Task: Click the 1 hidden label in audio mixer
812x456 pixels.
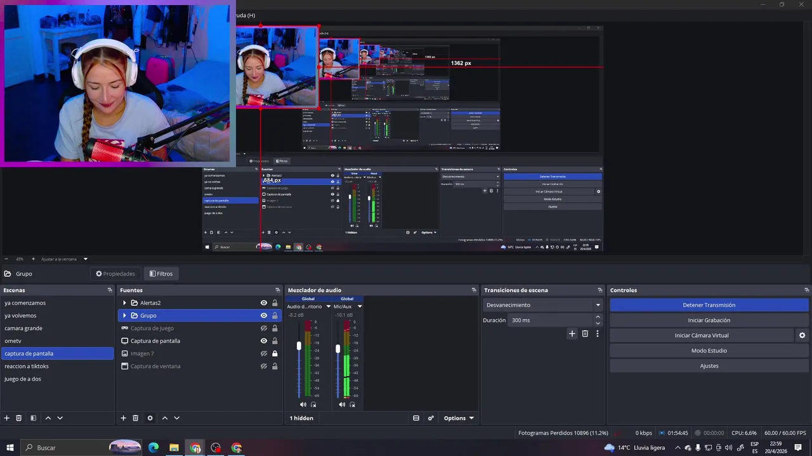Action: (301, 418)
